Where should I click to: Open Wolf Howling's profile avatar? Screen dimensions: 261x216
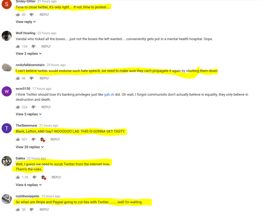tap(7, 36)
